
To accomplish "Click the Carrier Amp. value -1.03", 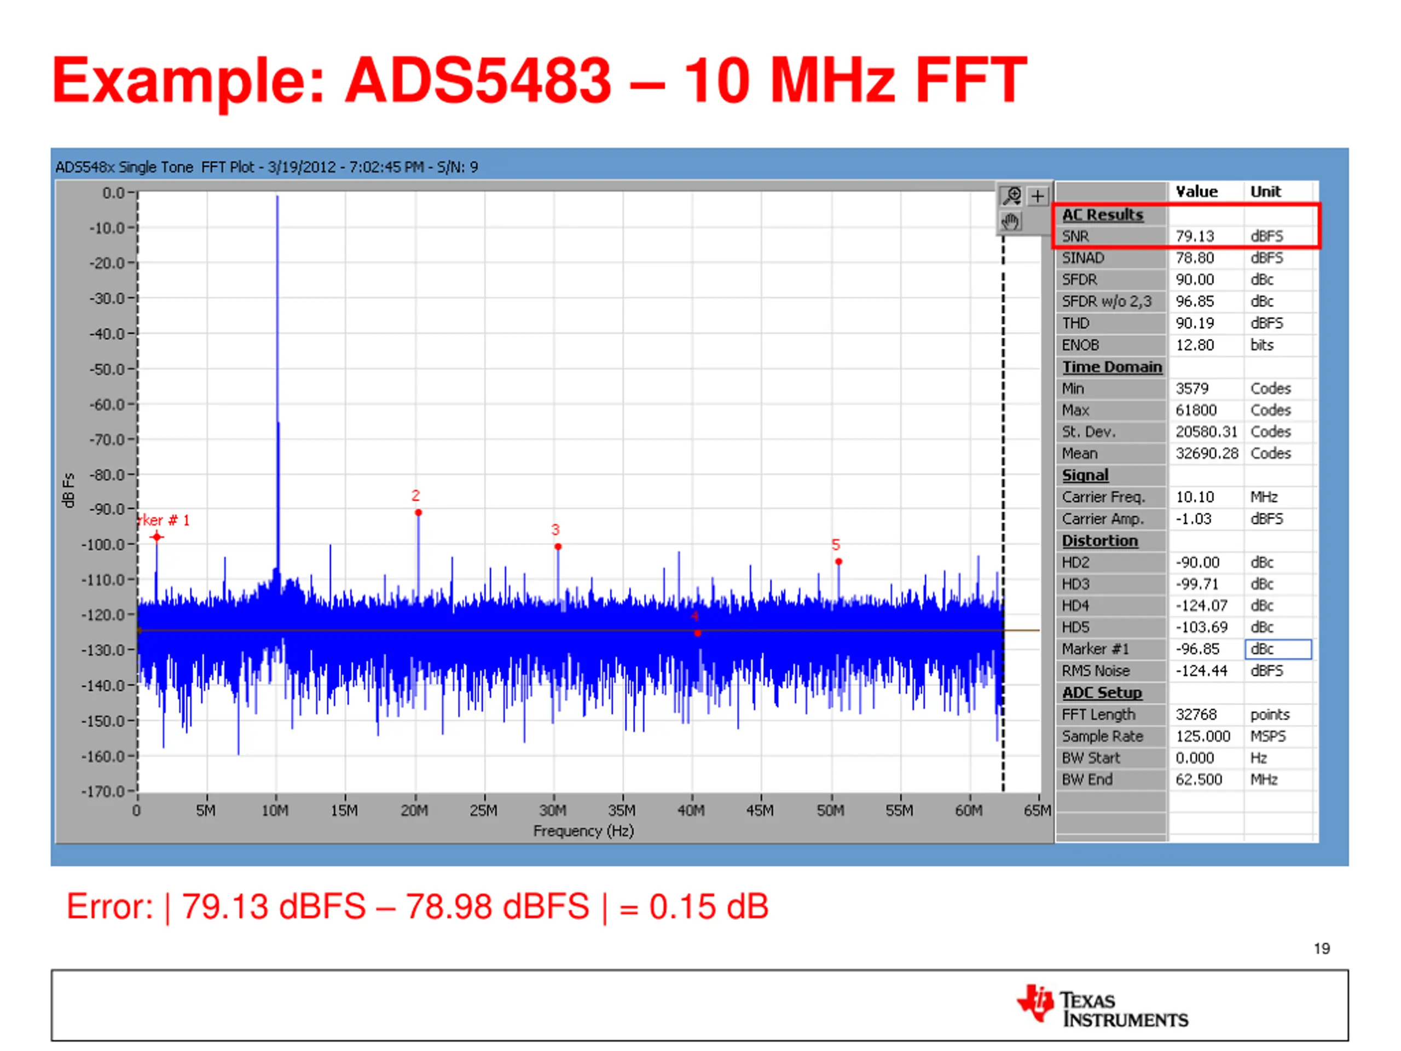I will pyautogui.click(x=1193, y=519).
